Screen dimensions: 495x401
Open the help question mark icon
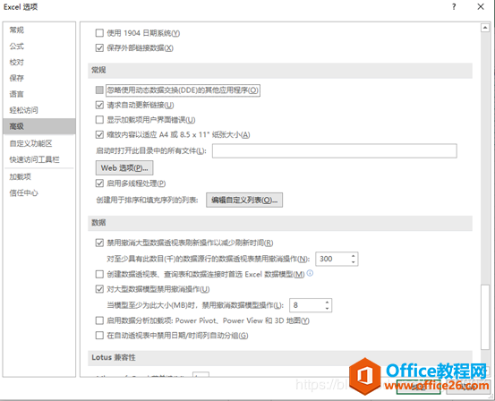click(x=454, y=6)
